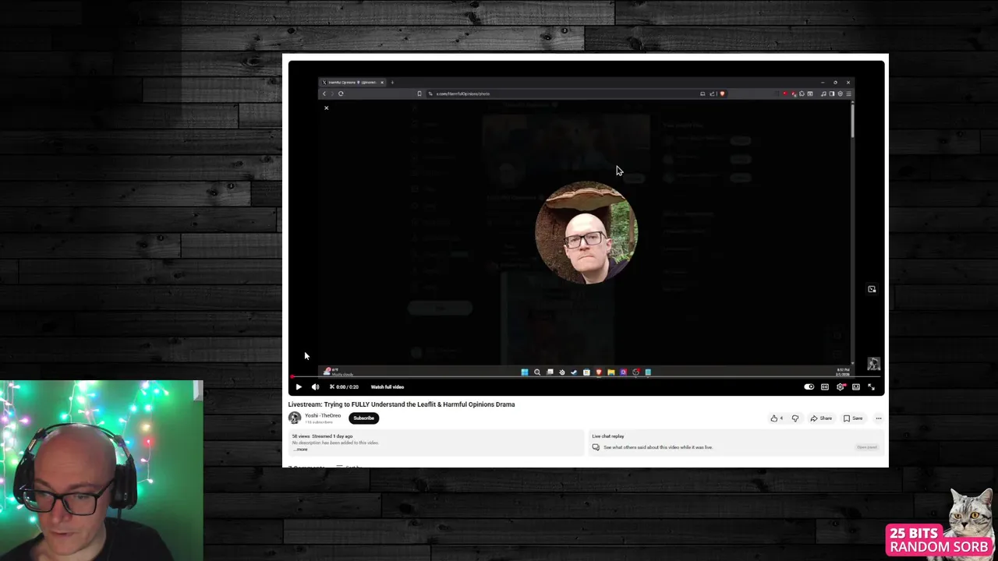Open the Yoshi -TheOreo channel name link
This screenshot has height=561, width=998.
[x=323, y=415]
